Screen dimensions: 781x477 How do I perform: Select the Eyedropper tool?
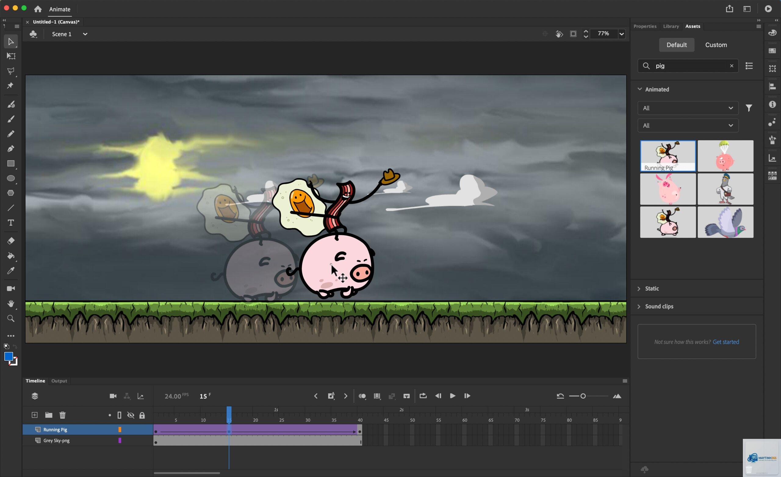click(11, 270)
